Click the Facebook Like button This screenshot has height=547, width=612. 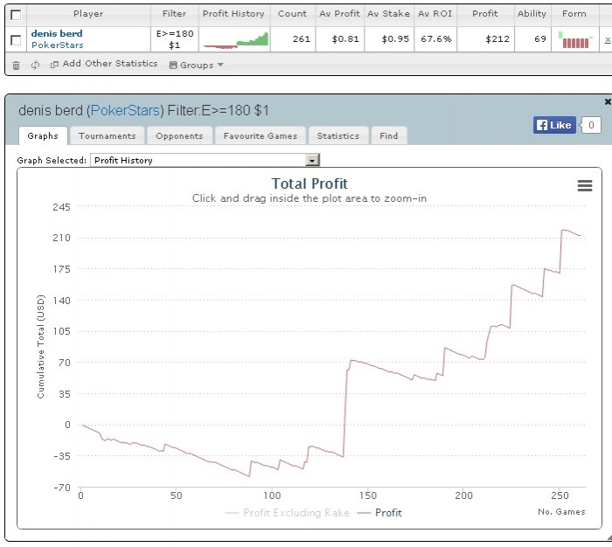click(554, 125)
